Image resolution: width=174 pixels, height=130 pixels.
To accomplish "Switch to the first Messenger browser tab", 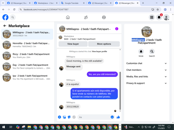I will pyautogui.click(x=19, y=3).
